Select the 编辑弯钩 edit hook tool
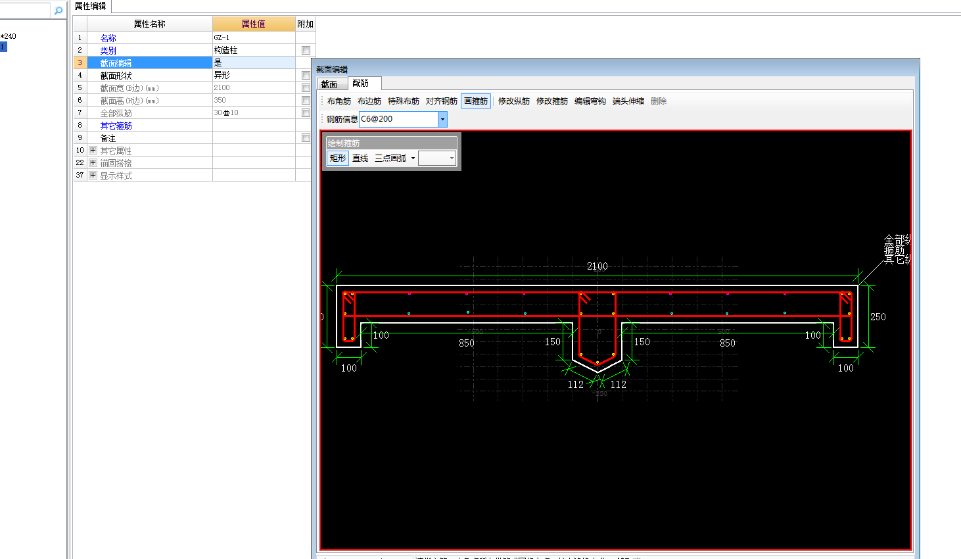Viewport: 961px width, 559px height. click(x=590, y=101)
